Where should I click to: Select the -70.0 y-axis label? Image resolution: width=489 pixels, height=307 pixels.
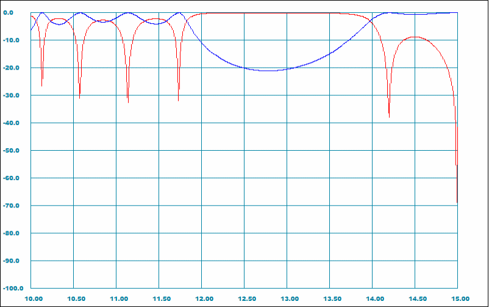pos(14,206)
